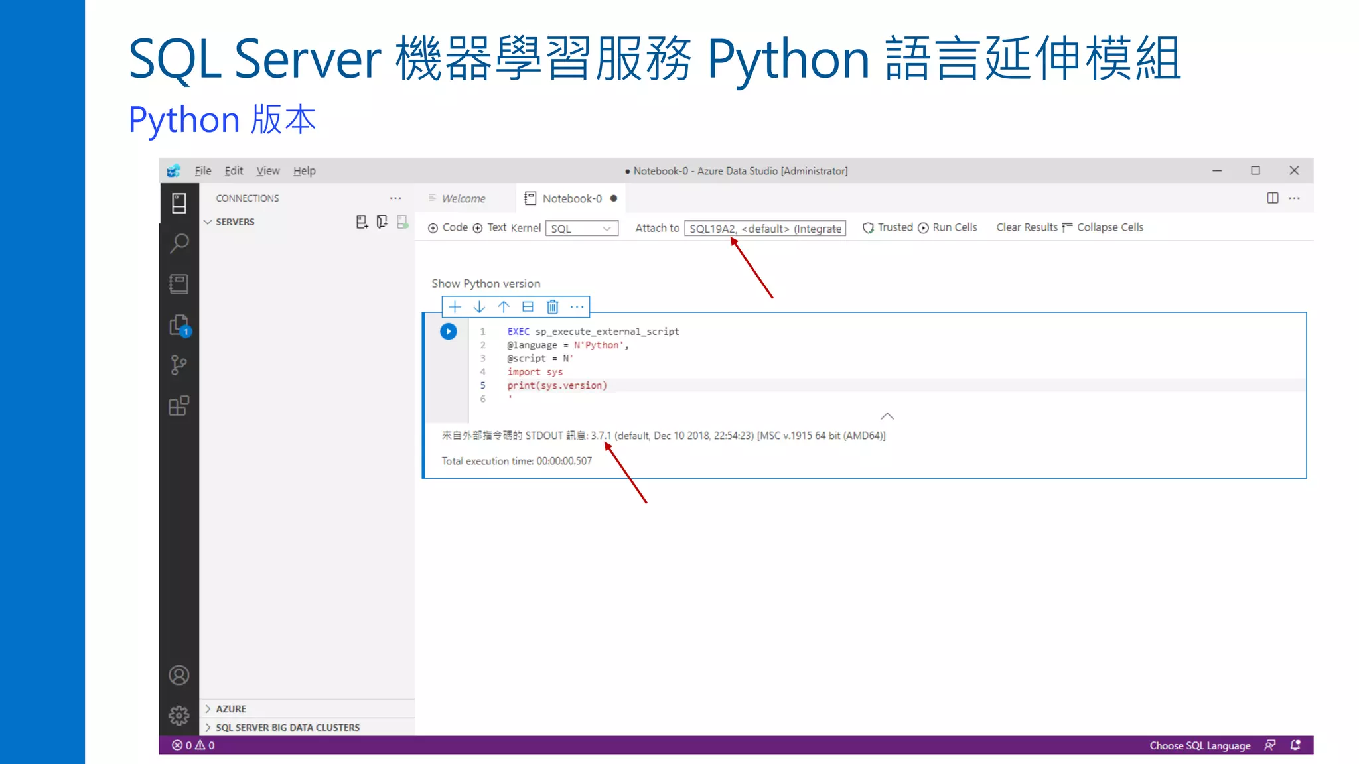Open the Connections view in activity bar
The width and height of the screenshot is (1359, 764).
[179, 203]
